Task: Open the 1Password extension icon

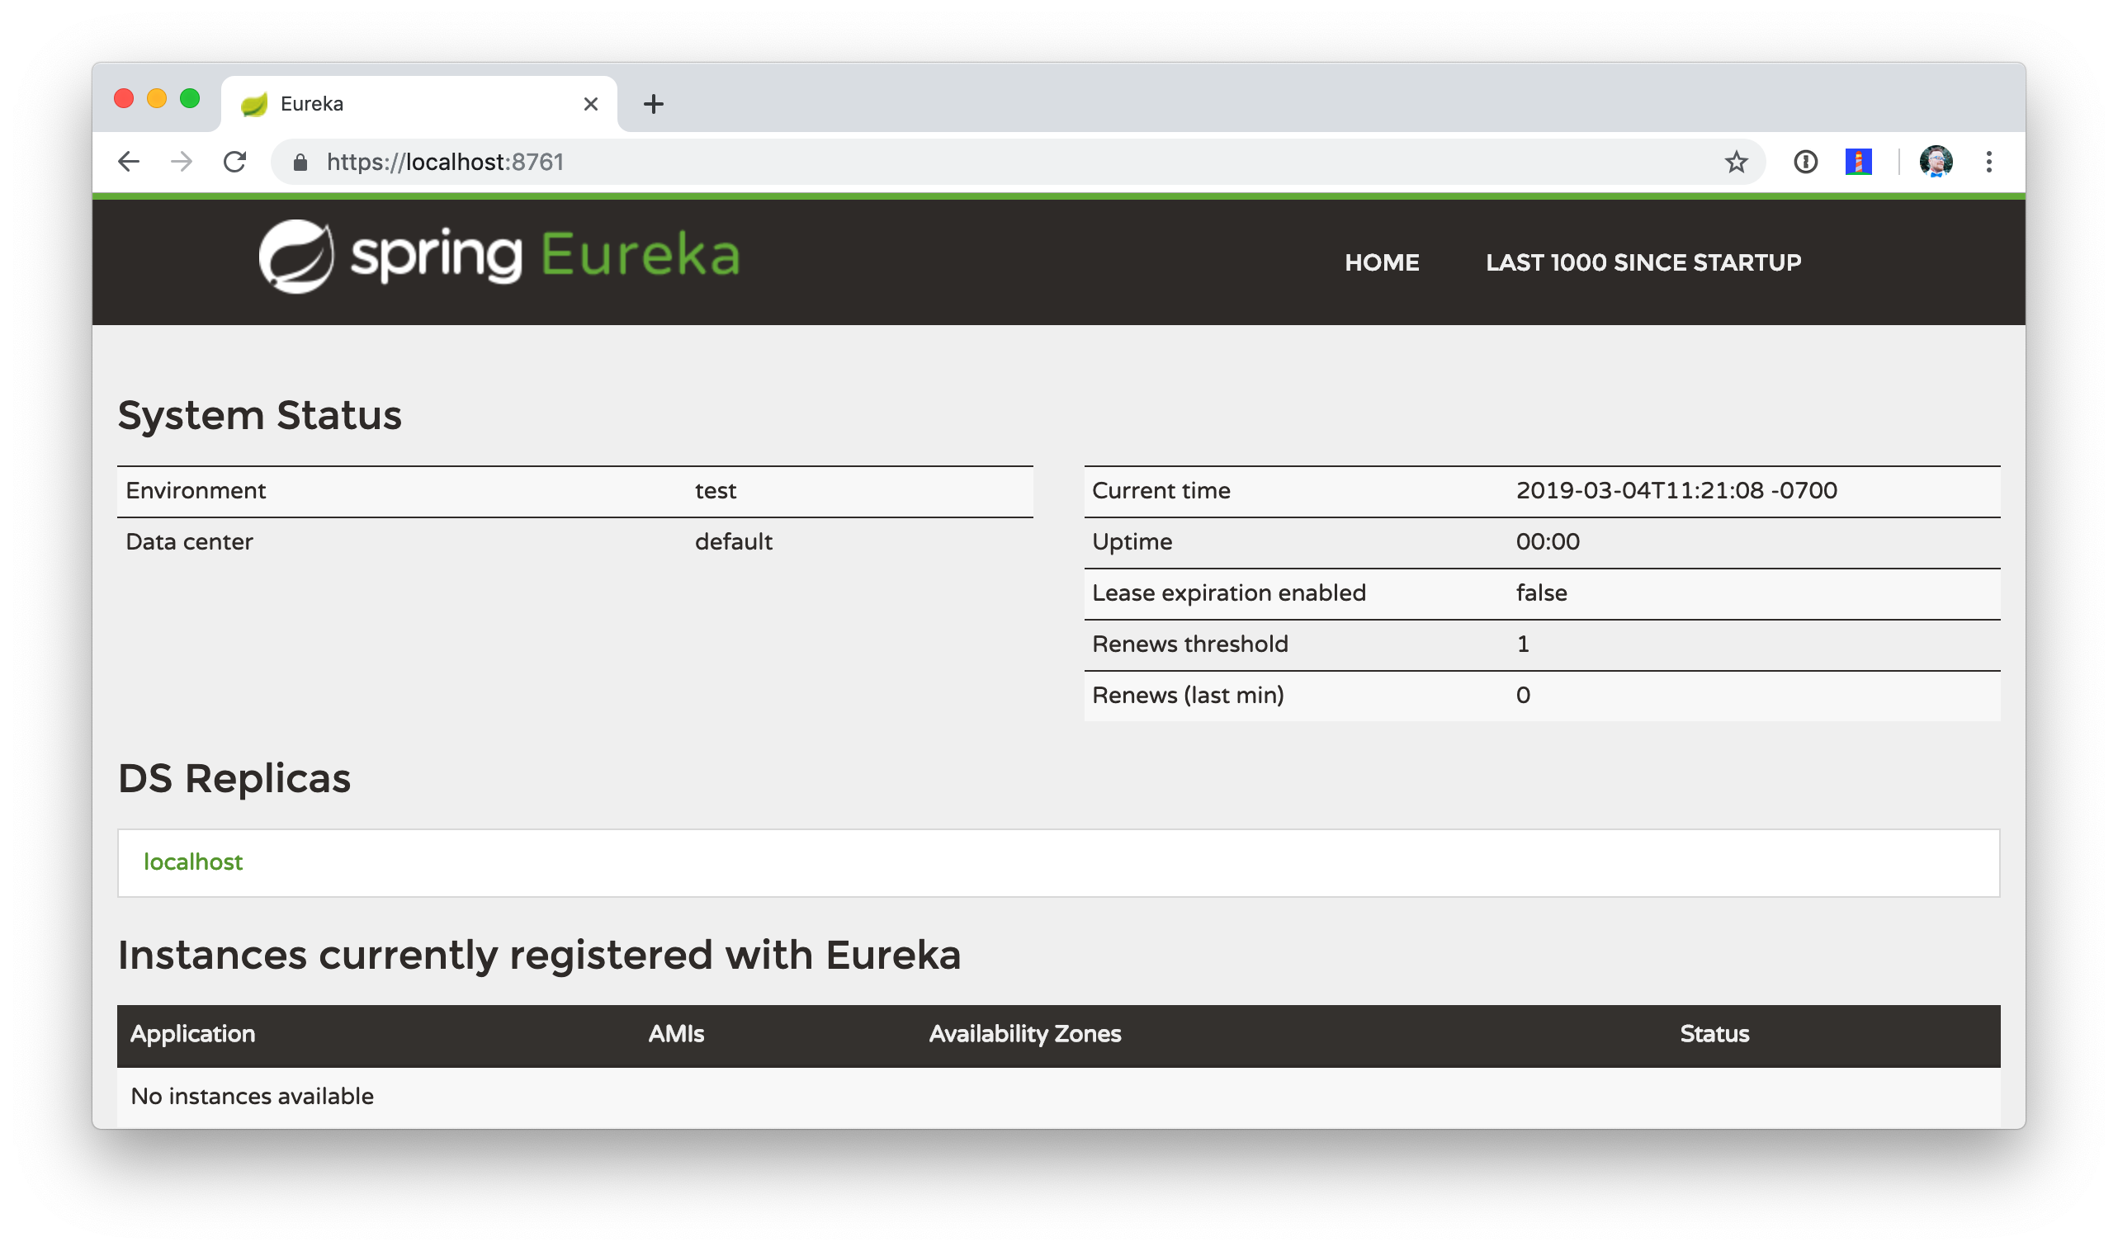Action: (1805, 162)
